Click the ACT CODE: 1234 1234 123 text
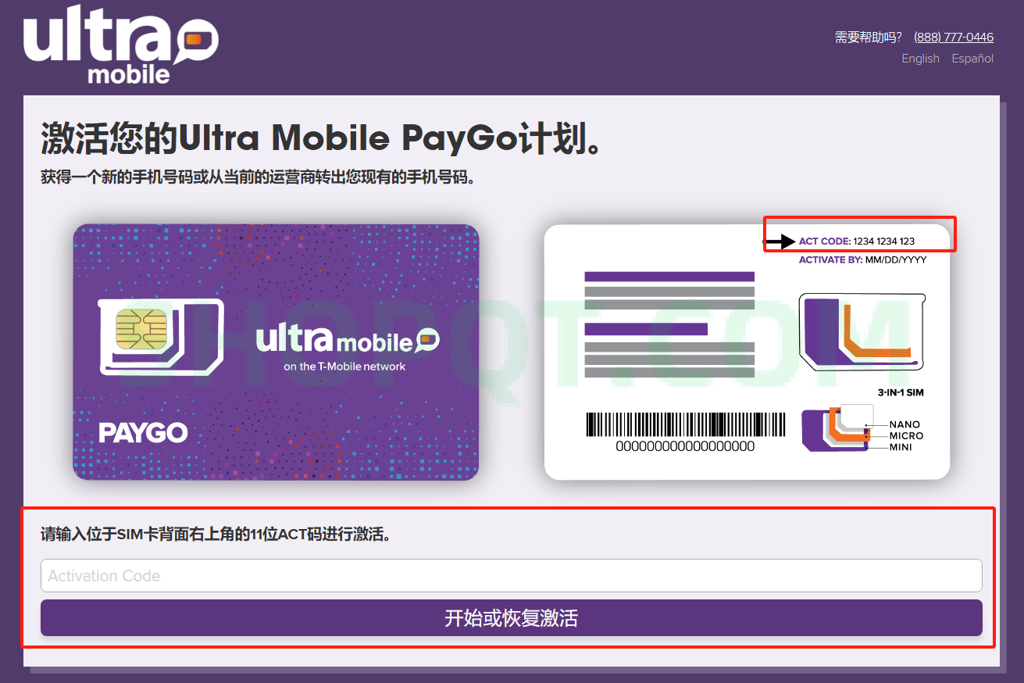 (x=856, y=241)
